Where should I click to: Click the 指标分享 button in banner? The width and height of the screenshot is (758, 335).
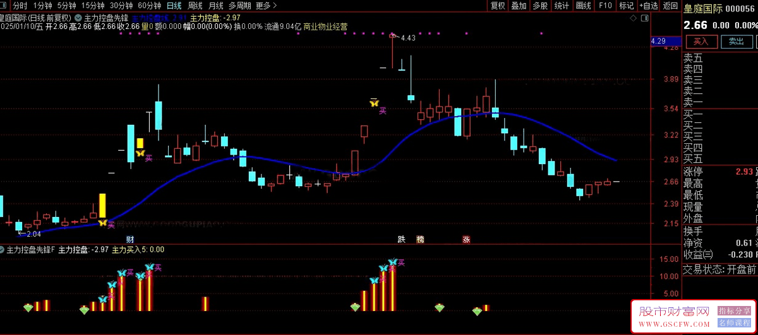click(x=734, y=310)
